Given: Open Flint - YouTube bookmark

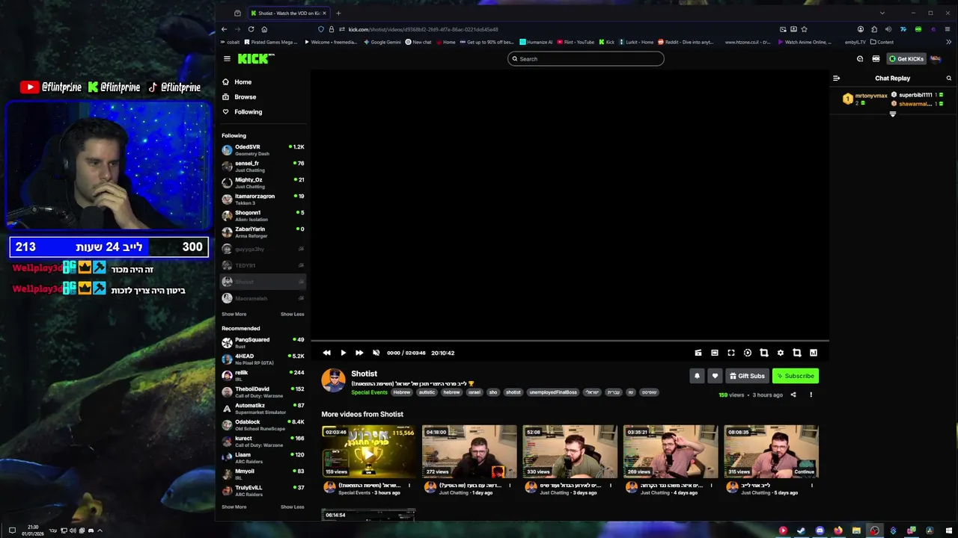Looking at the screenshot, I should [x=576, y=42].
